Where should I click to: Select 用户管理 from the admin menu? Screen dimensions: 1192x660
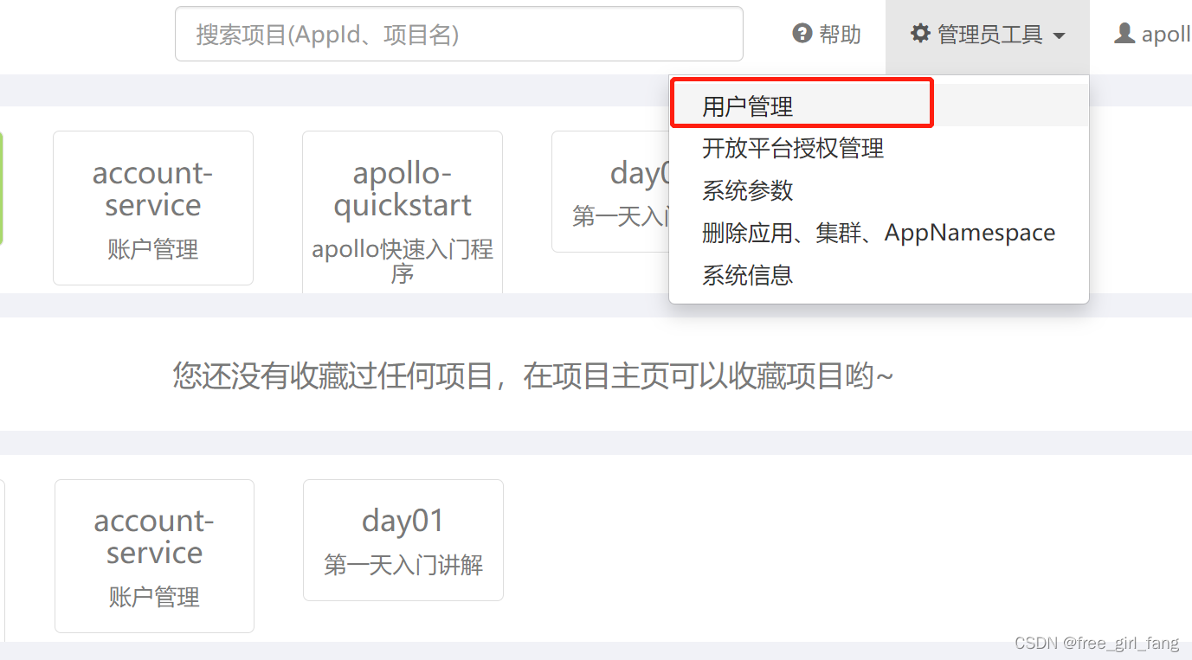(750, 105)
